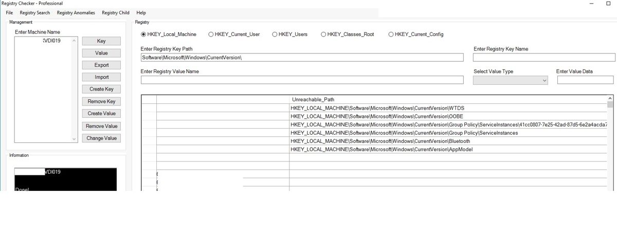Select HKEY_Local_Machine radio button
Image resolution: width=617 pixels, height=252 pixels.
pyautogui.click(x=169, y=34)
